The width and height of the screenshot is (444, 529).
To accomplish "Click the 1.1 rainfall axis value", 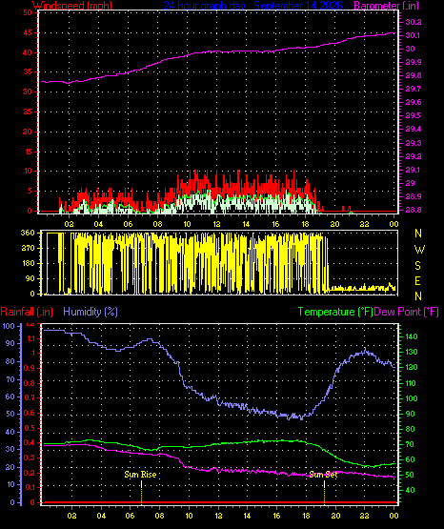I will pyautogui.click(x=30, y=338).
